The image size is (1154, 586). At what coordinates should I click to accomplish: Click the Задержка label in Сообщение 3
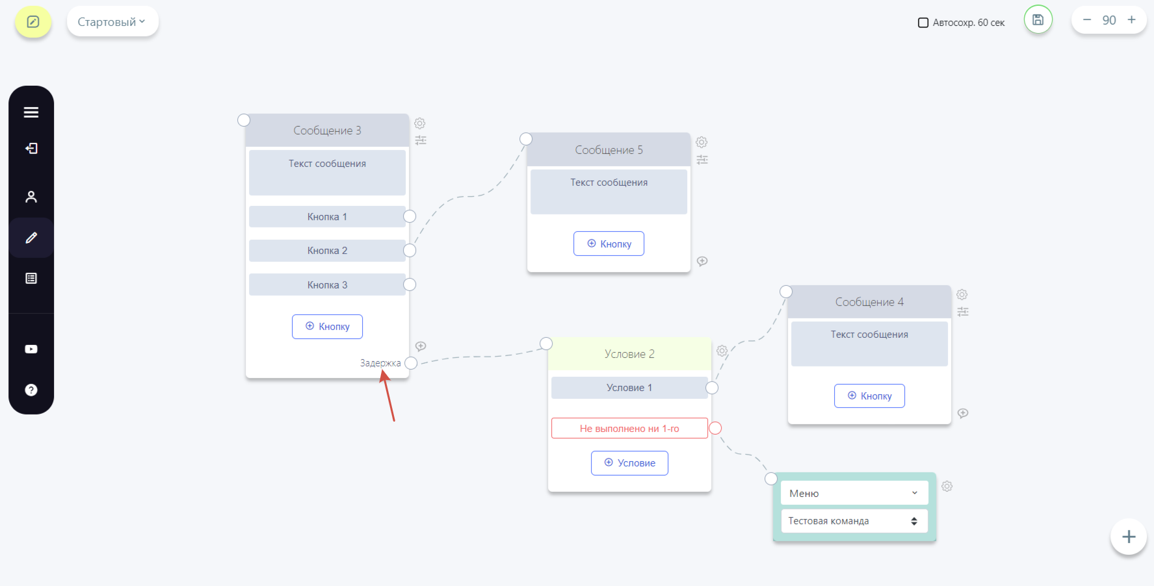(380, 363)
